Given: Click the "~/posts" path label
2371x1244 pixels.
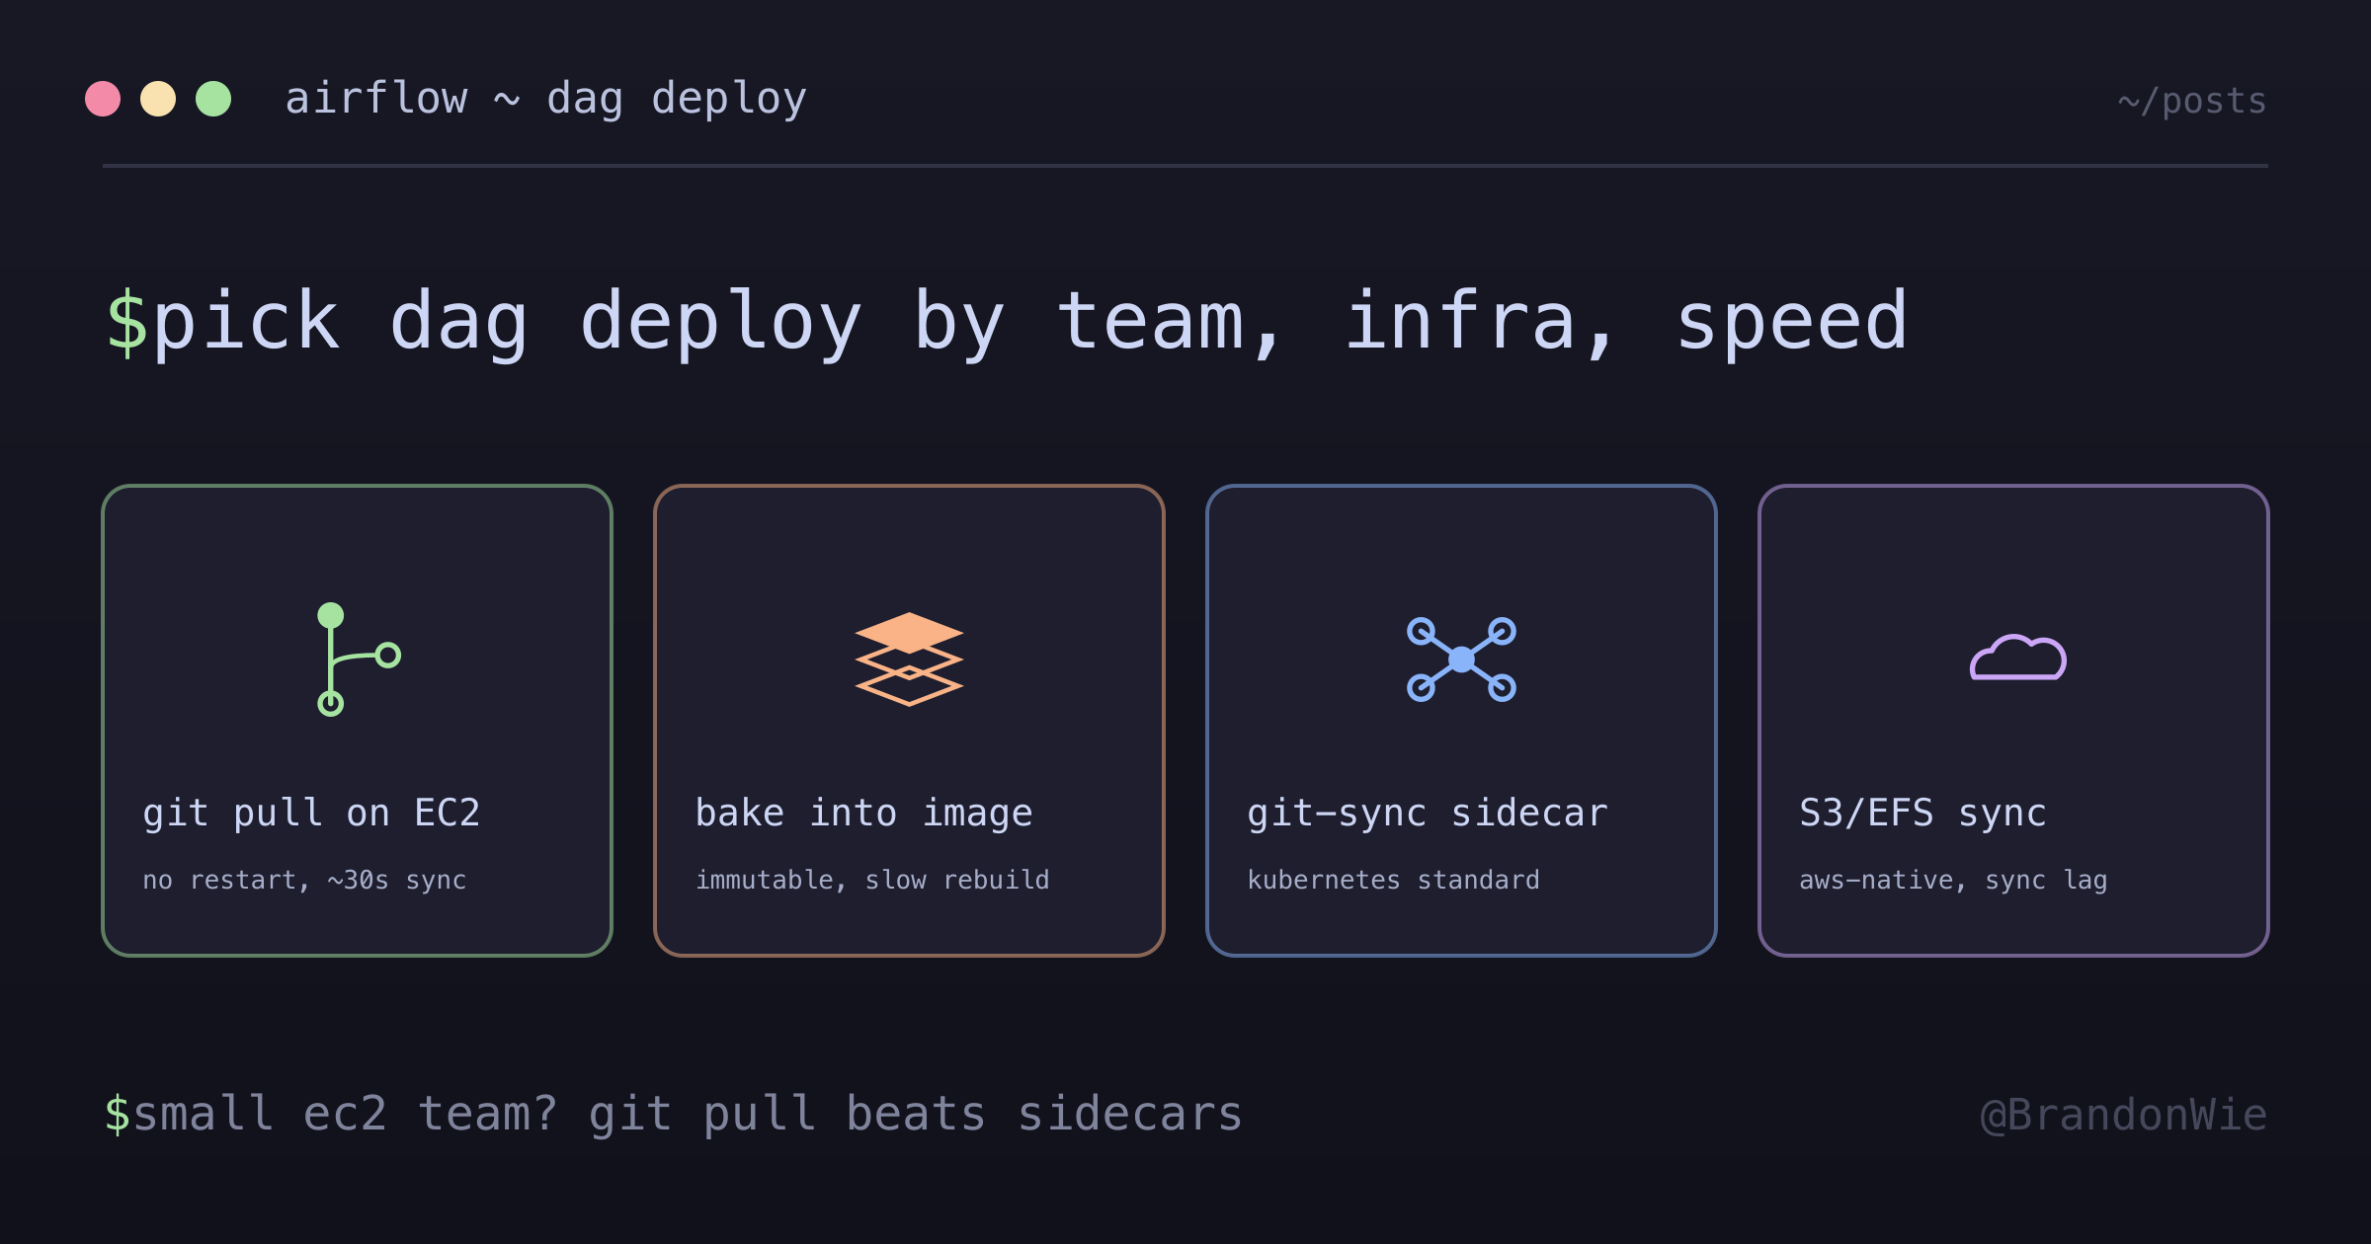Looking at the screenshot, I should (2192, 101).
